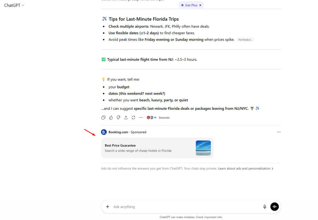Copy the response with the copy icon
This screenshot has height=220, width=318.
(x=104, y=117)
